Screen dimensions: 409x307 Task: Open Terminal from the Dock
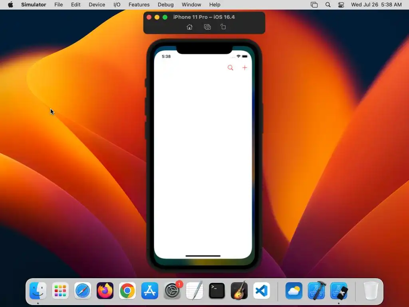pos(217,291)
